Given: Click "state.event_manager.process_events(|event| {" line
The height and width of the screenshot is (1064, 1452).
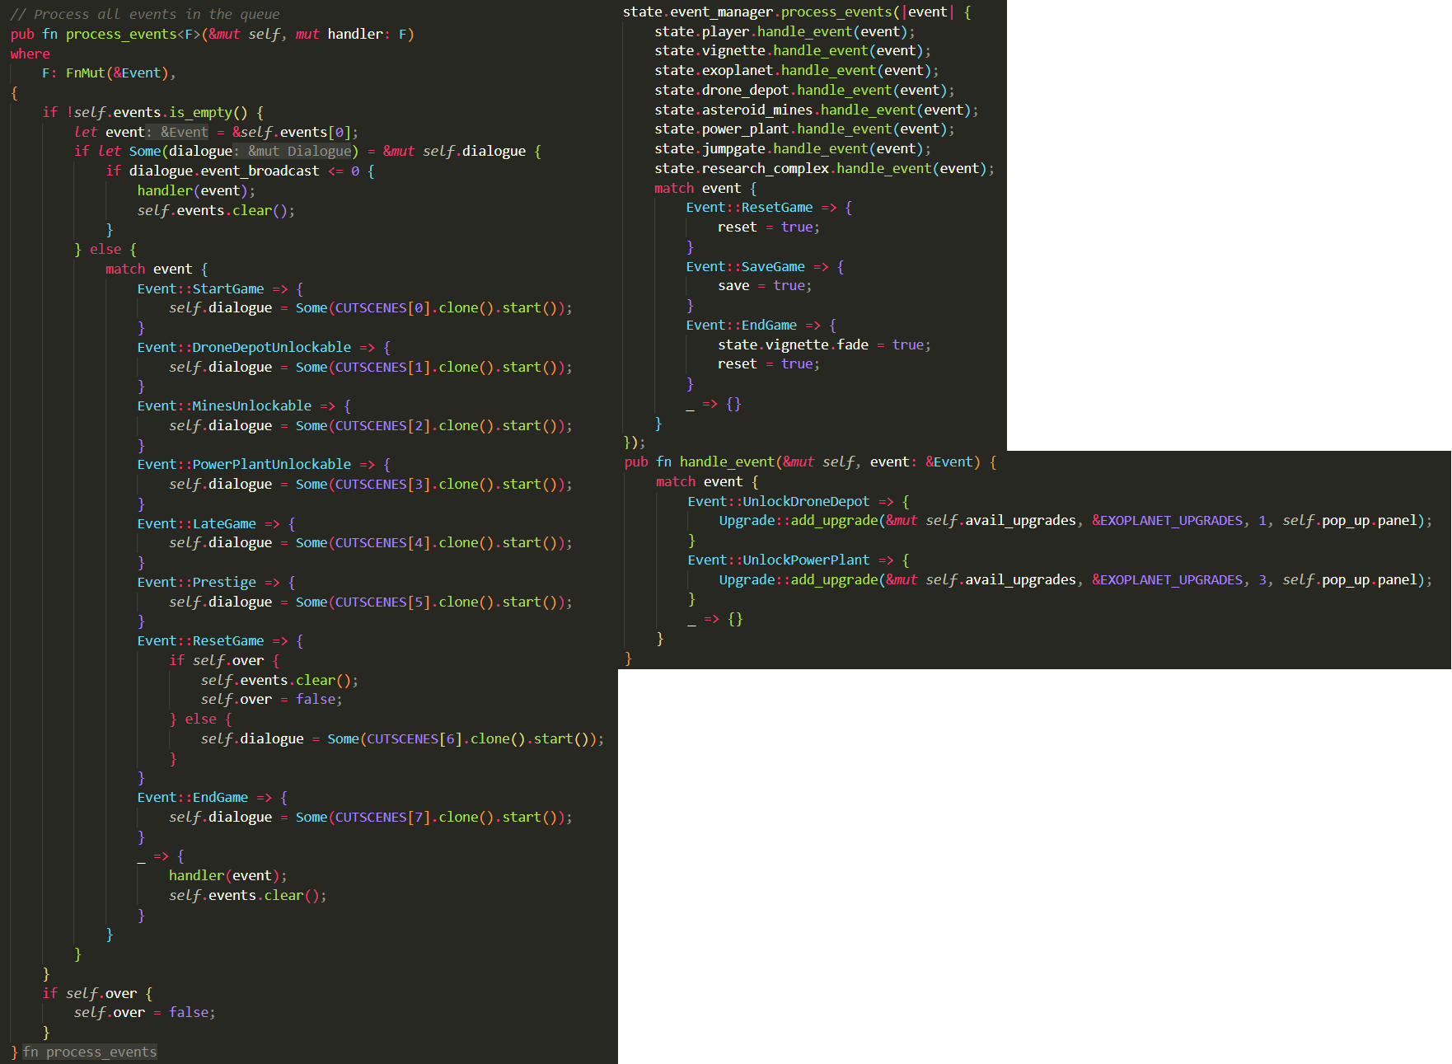Looking at the screenshot, I should click(797, 12).
